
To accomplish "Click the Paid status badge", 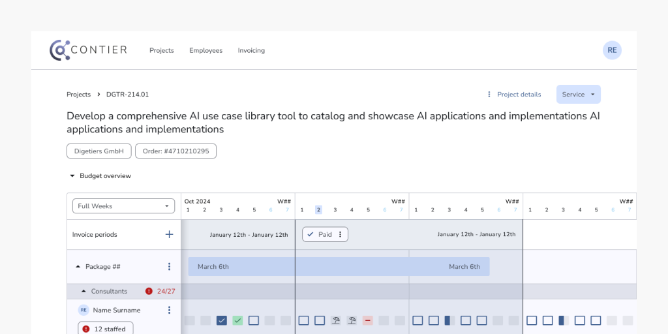I will tap(325, 234).
